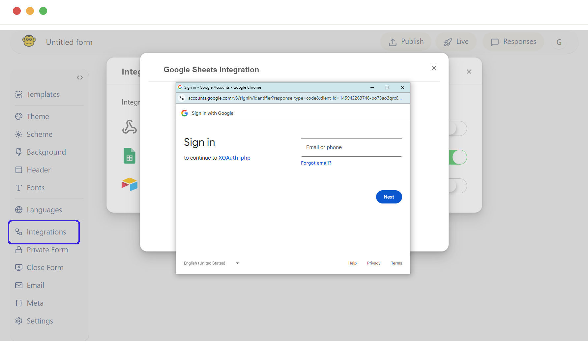Select Integrations label in sidebar

[46, 232]
